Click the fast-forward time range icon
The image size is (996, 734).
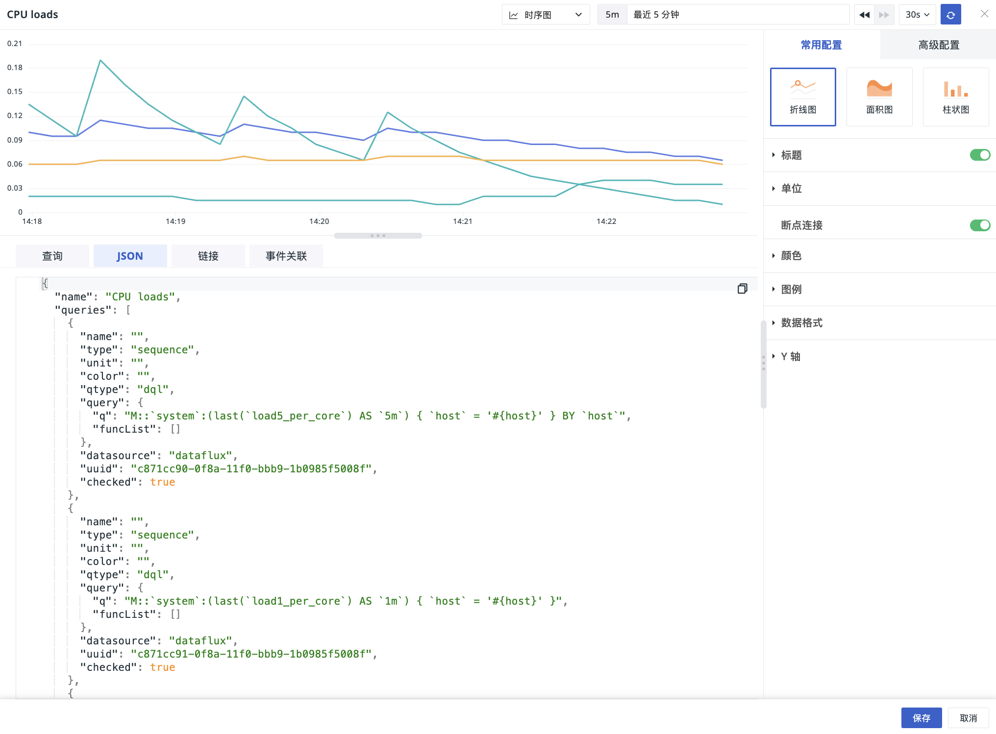[x=884, y=15]
